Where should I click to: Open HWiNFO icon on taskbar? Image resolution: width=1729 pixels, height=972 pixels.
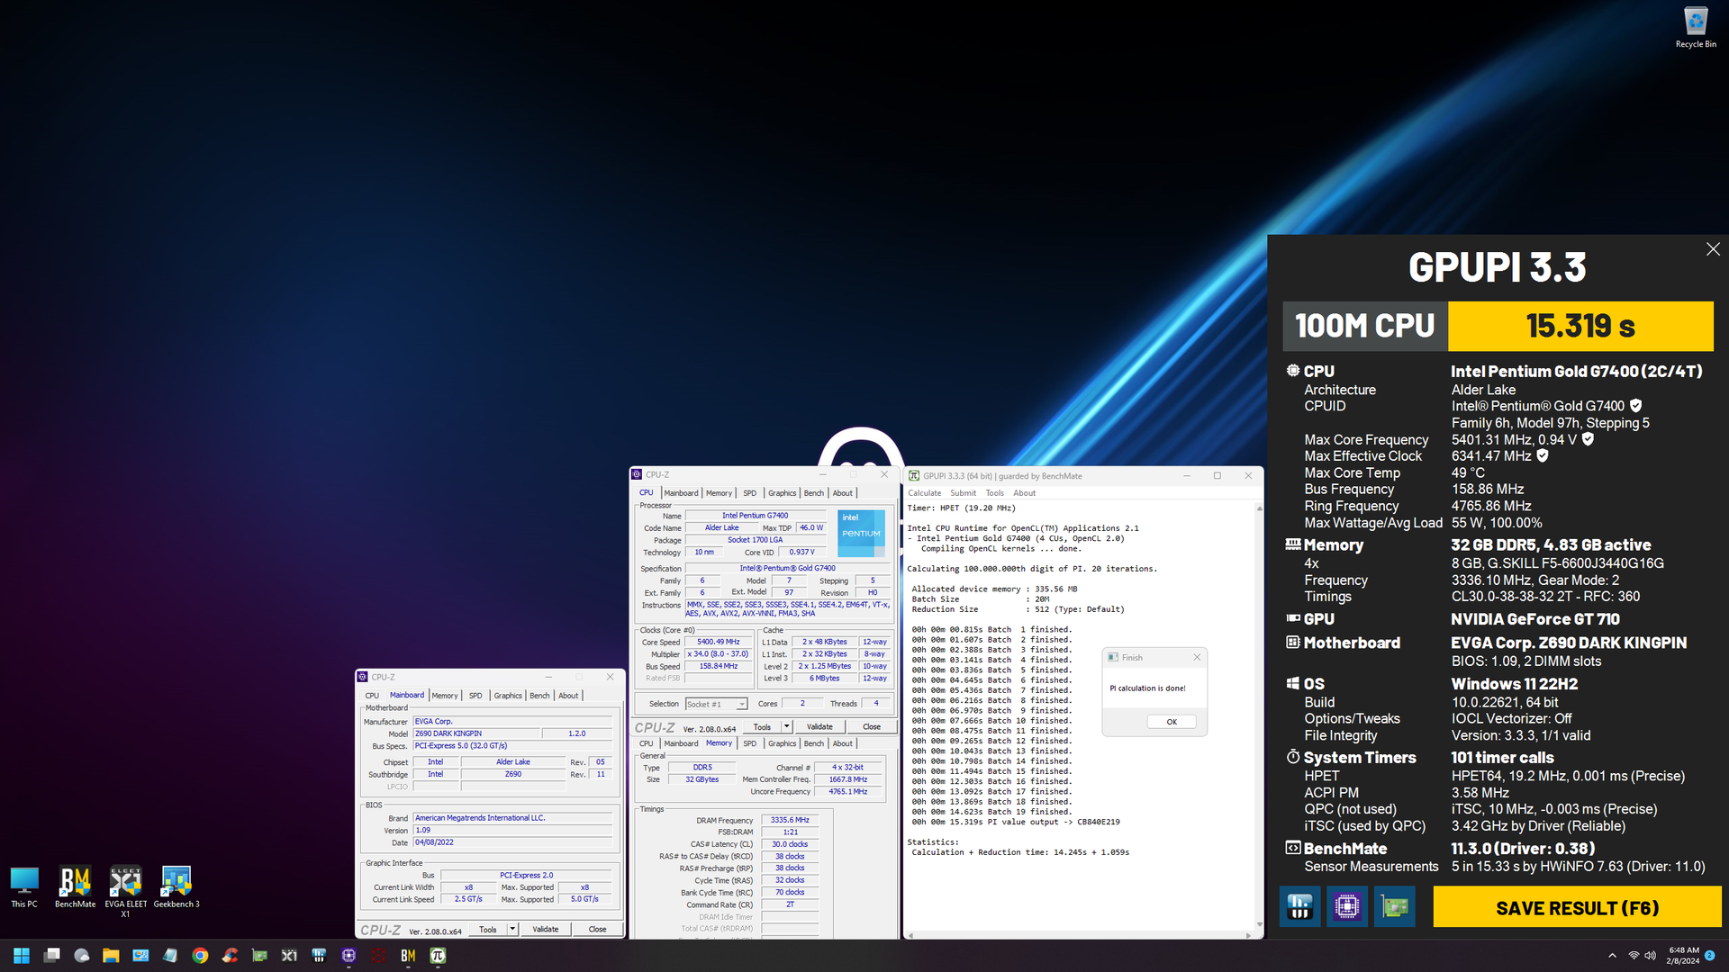(x=319, y=956)
